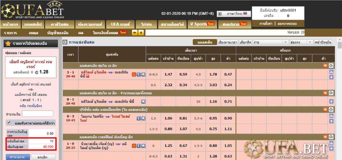This screenshot has height=160, width=342.
Task: Open the UFA เกมส์ tab
Action: [120, 24]
